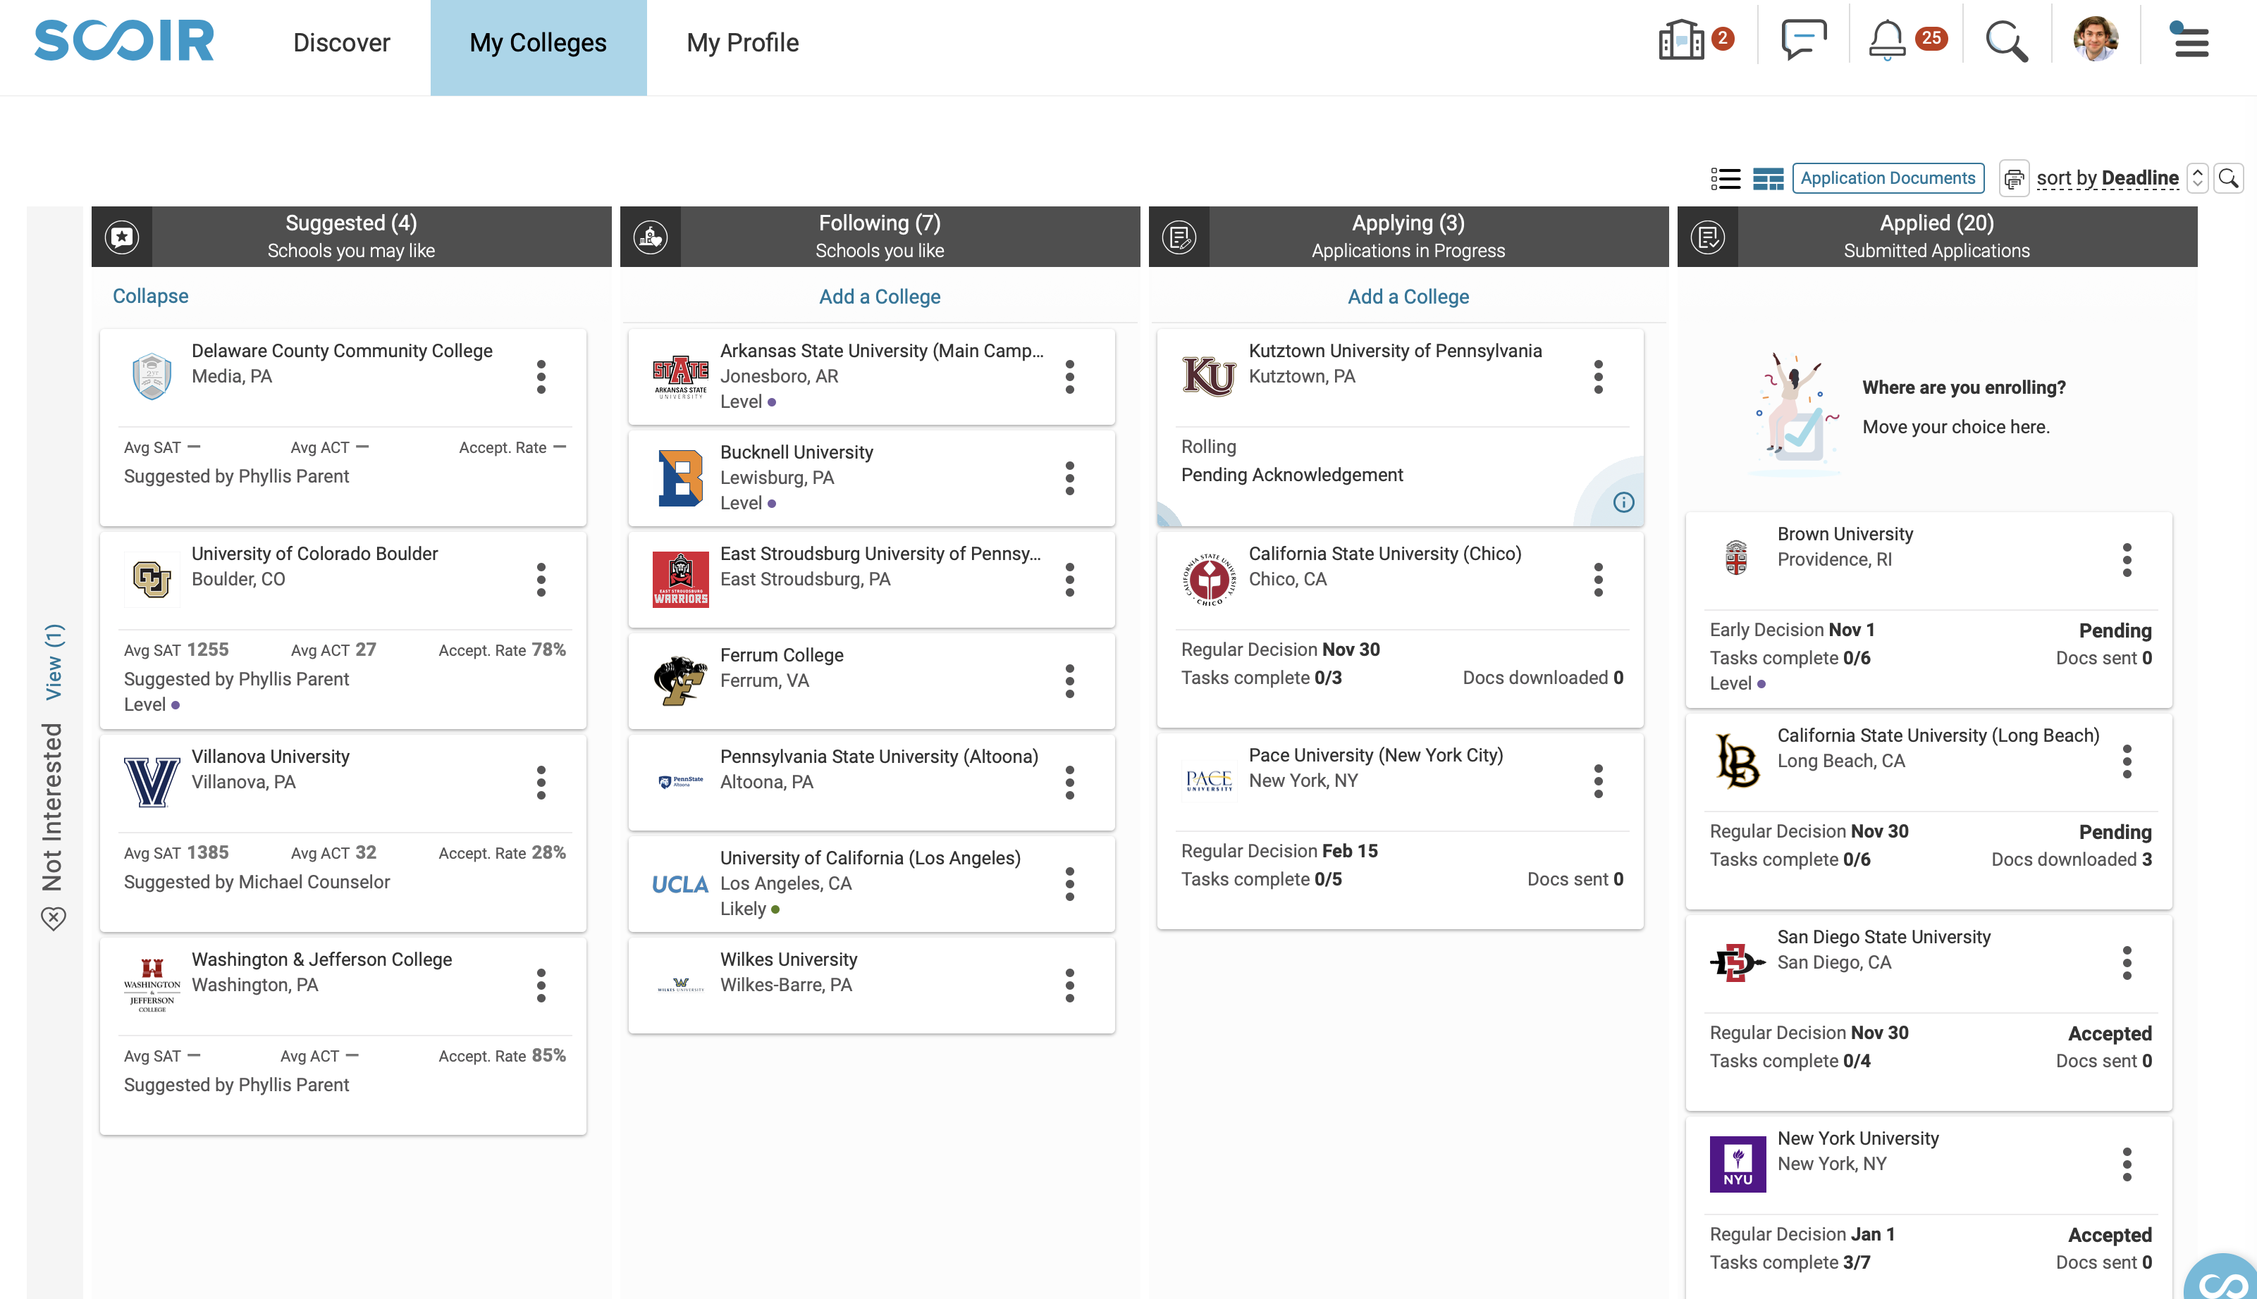
Task: Click Add a College under Following
Action: (880, 297)
